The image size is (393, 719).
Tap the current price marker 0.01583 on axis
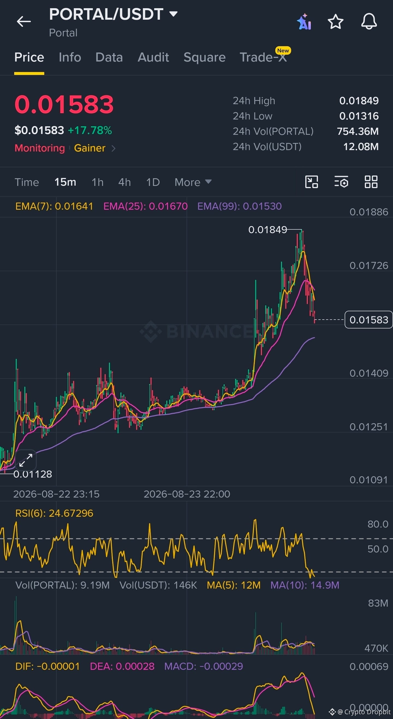tap(368, 320)
